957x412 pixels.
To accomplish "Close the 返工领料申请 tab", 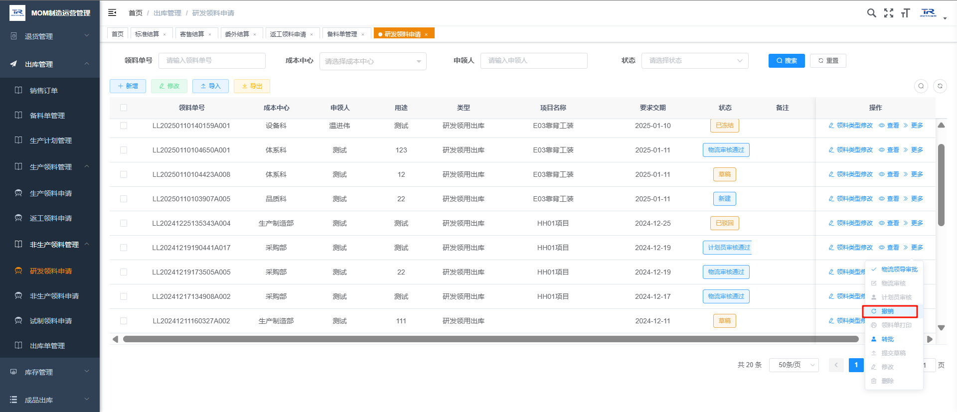I will coord(312,34).
